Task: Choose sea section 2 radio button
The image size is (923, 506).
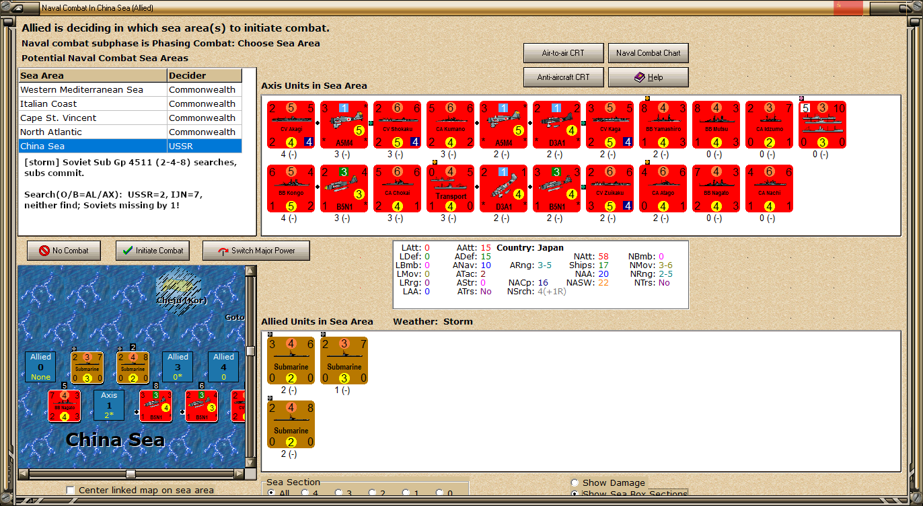Action: point(373,493)
